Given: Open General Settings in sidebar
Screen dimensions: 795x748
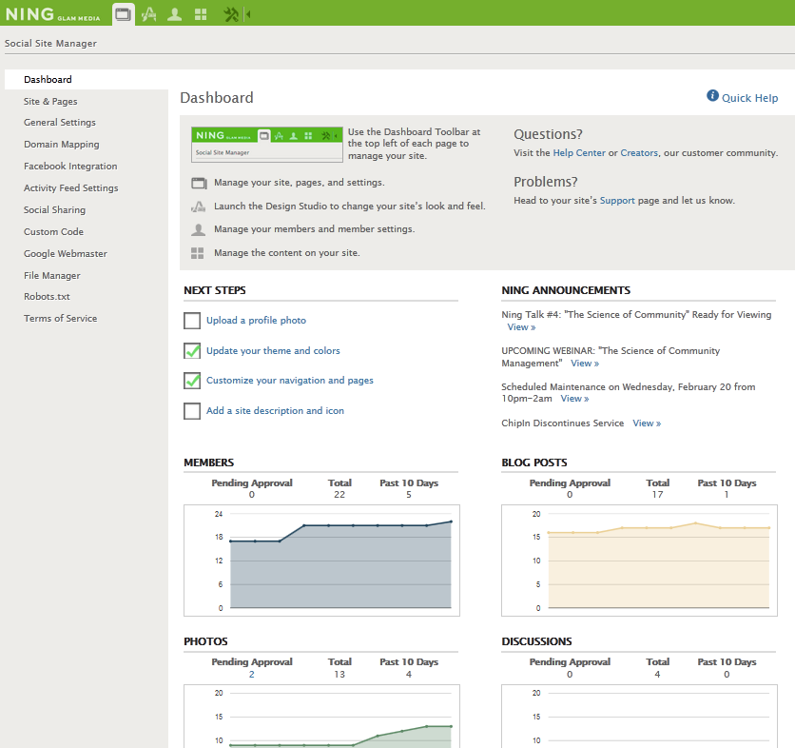Looking at the screenshot, I should [59, 123].
